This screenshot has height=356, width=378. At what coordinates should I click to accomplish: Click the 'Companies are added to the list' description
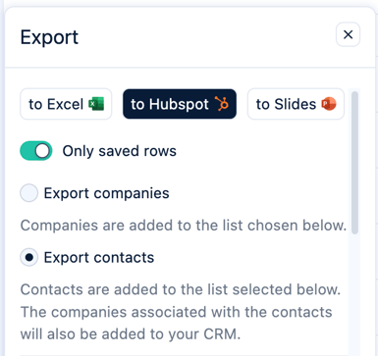coord(184,226)
